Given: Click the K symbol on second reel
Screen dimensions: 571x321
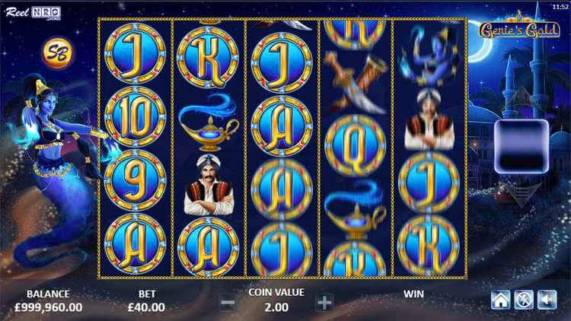Looking at the screenshot, I should pos(208,57).
